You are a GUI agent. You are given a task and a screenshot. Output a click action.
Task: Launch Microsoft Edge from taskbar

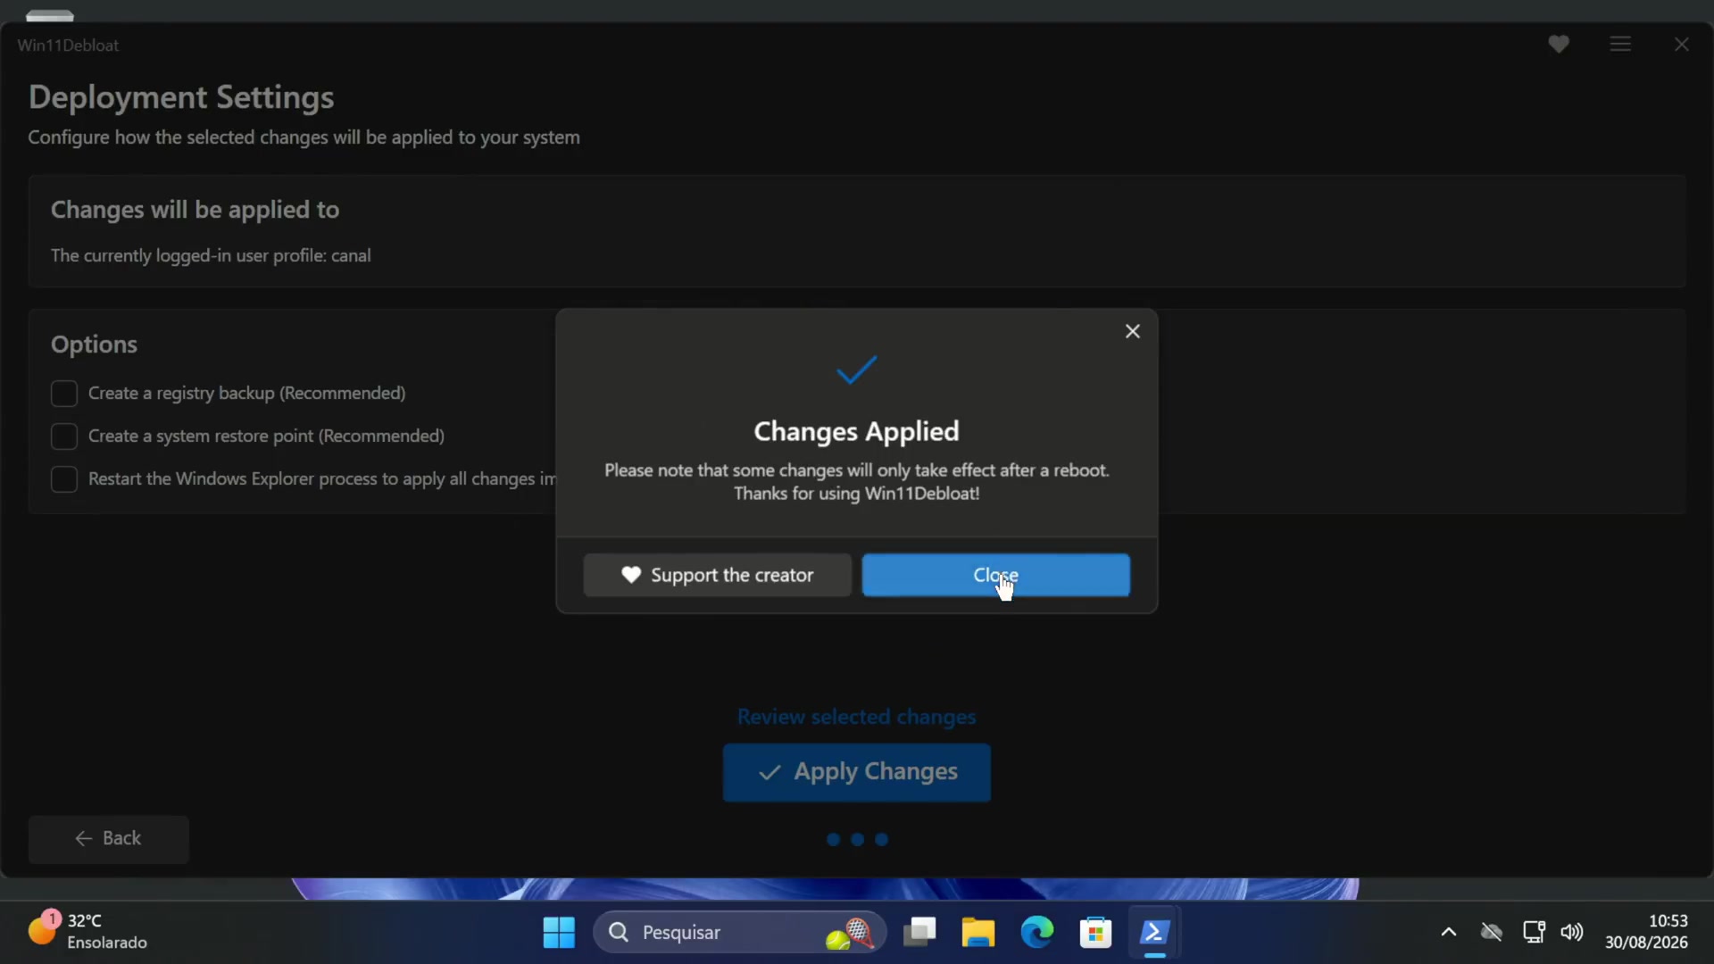1037,933
